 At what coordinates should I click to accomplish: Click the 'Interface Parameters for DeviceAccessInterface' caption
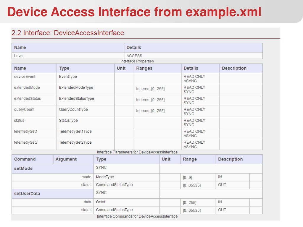tap(137, 152)
